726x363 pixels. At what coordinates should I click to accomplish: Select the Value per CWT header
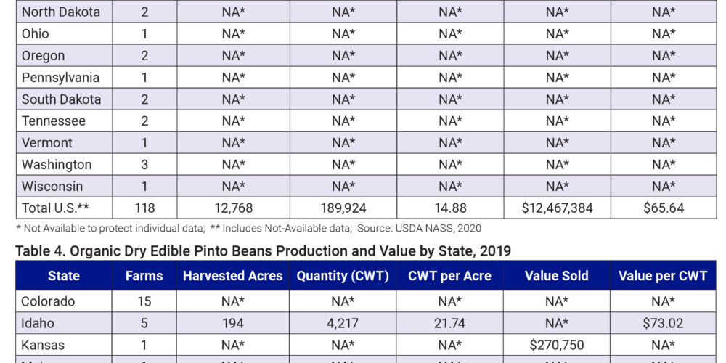click(x=663, y=276)
